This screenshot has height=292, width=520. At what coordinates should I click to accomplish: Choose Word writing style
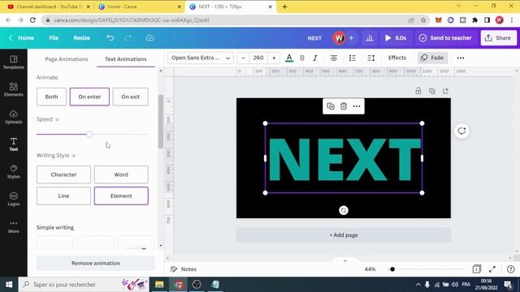[121, 174]
